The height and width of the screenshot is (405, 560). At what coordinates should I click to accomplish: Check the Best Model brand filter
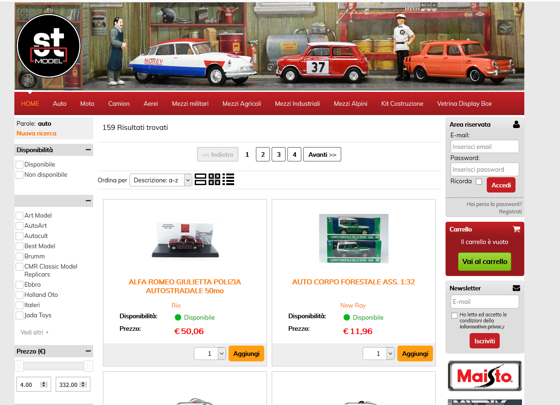[x=19, y=246]
